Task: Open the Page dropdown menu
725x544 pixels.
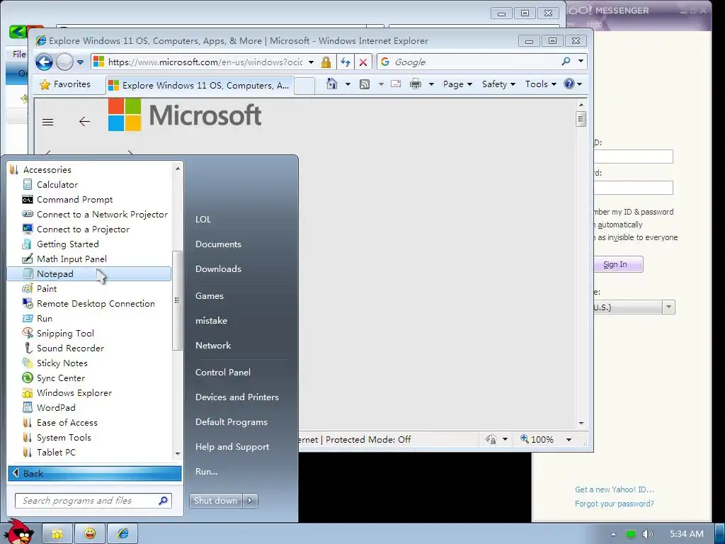Action: coord(458,84)
